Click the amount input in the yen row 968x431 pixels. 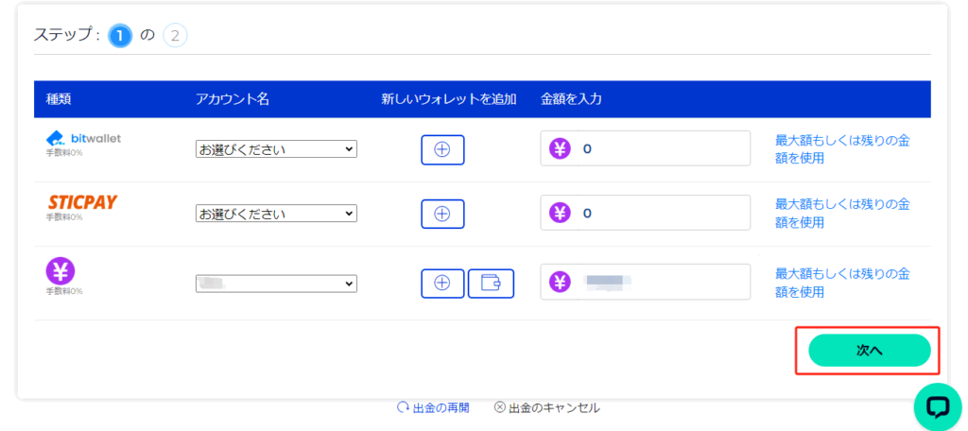[x=645, y=283]
